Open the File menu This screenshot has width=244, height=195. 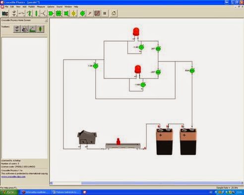pyautogui.click(x=6, y=7)
